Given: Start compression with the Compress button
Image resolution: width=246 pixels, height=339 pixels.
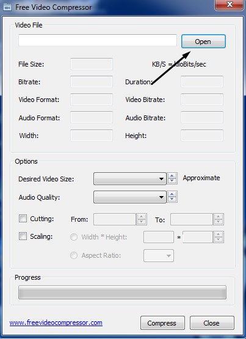Looking at the screenshot, I should click(162, 323).
